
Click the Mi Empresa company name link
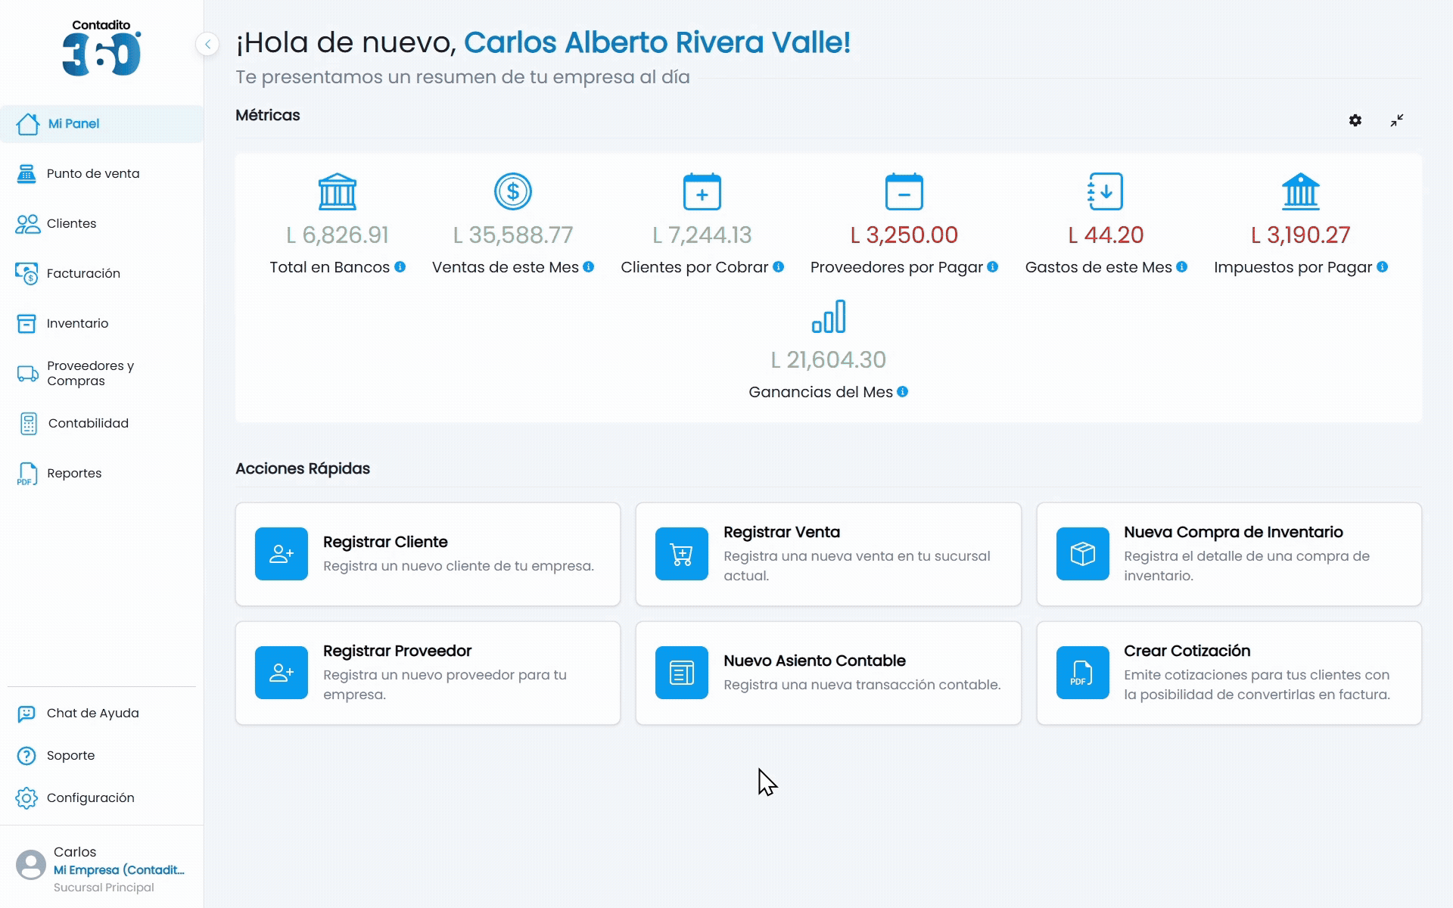[x=119, y=870]
